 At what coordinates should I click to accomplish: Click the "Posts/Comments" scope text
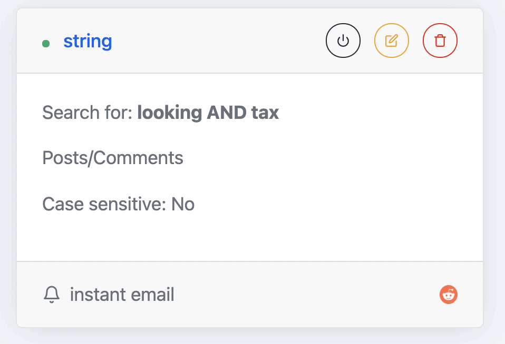tap(113, 158)
